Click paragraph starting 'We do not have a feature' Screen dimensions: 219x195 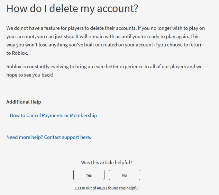(x=106, y=41)
